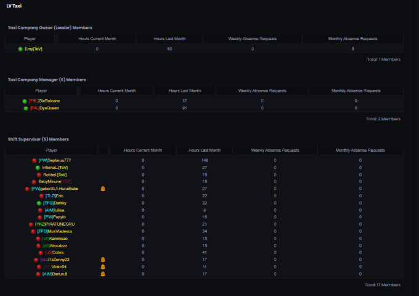Select Total: 1 Members text
419x296 pixels.
(384, 59)
